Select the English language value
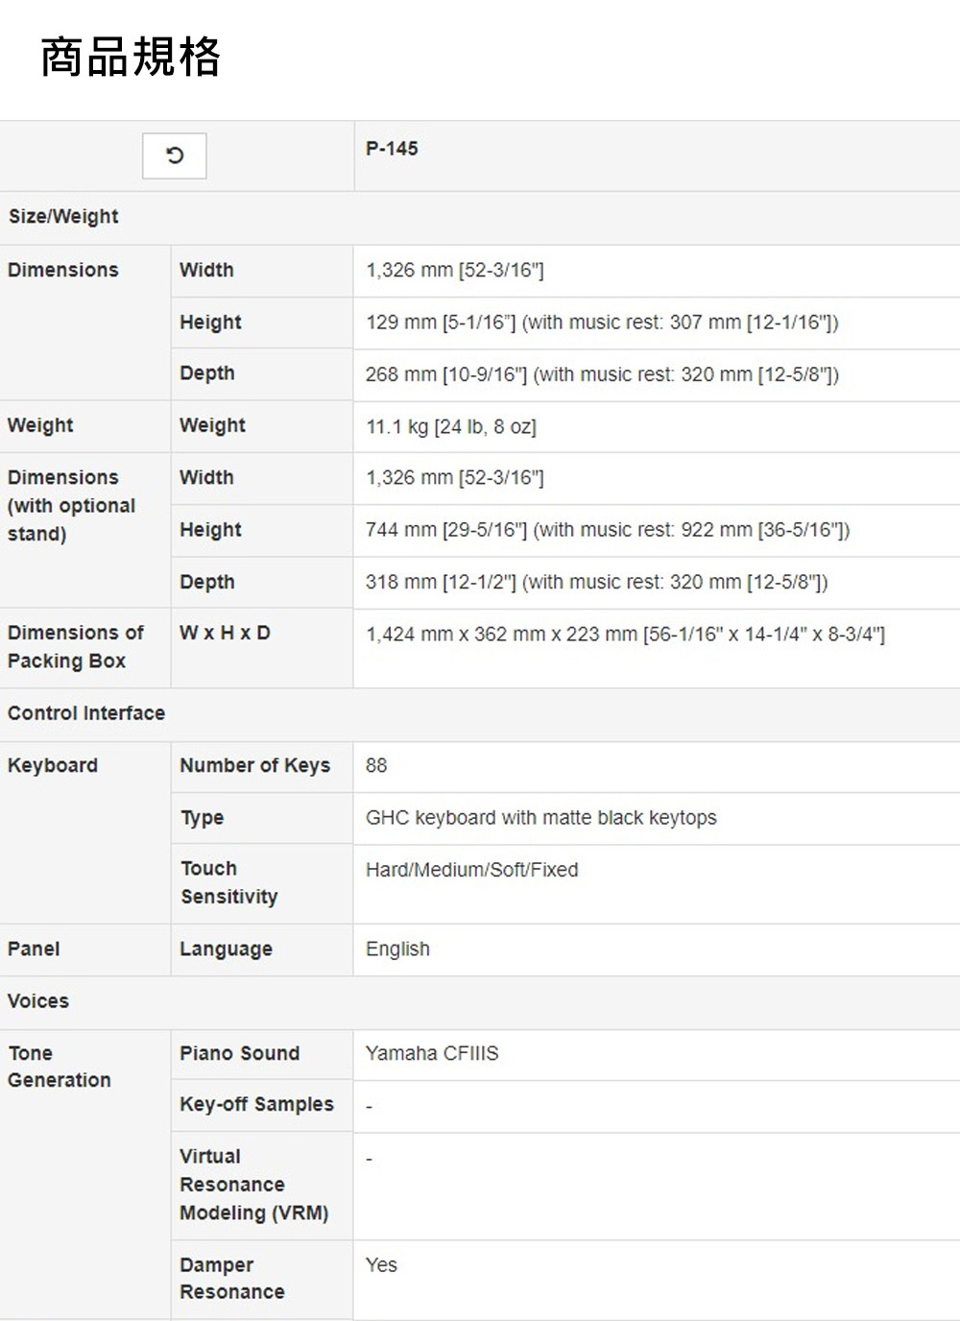 (x=397, y=949)
